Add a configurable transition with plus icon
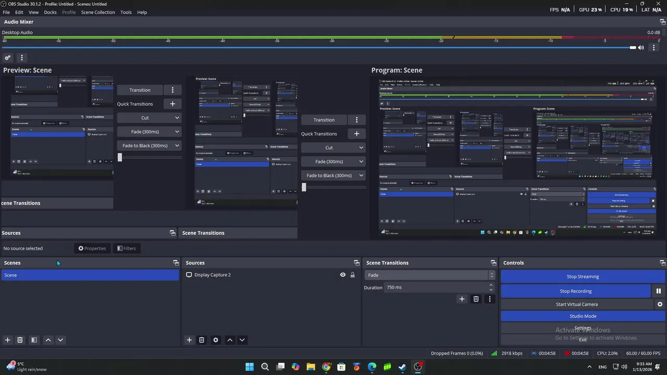The width and height of the screenshot is (667, 375). [x=462, y=299]
